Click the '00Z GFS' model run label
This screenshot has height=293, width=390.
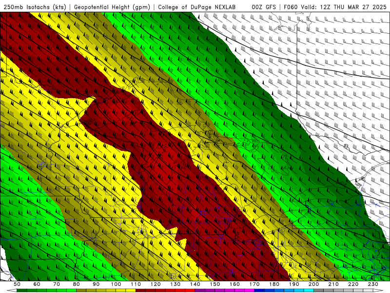(x=264, y=7)
